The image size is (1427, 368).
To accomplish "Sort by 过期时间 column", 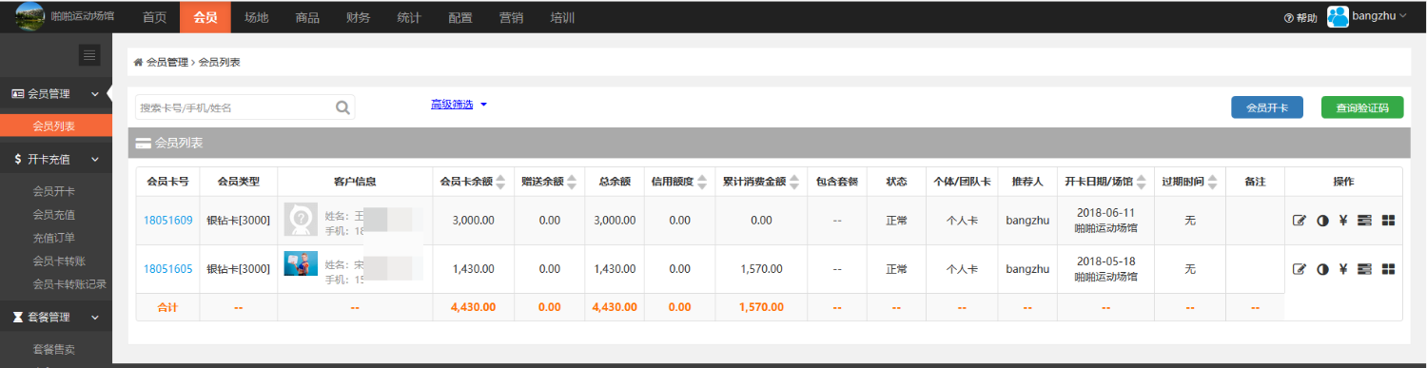I will coord(1213,182).
